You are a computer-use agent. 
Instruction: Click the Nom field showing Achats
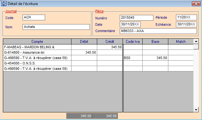[56, 27]
